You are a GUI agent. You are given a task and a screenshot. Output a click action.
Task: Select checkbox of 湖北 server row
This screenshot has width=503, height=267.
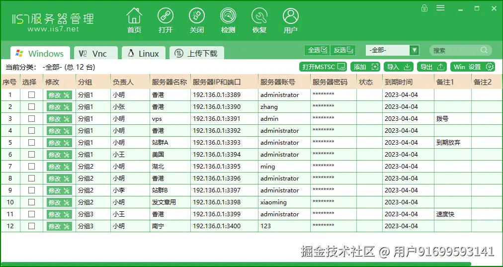point(31,166)
